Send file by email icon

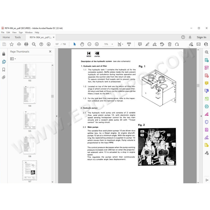(199, 44)
